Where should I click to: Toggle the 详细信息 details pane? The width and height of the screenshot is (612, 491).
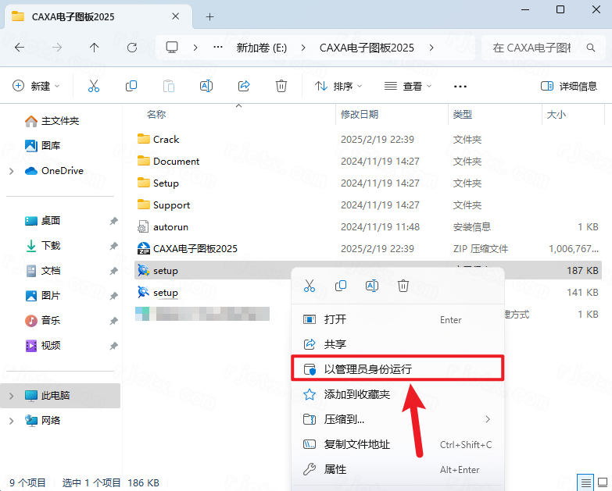coord(569,86)
